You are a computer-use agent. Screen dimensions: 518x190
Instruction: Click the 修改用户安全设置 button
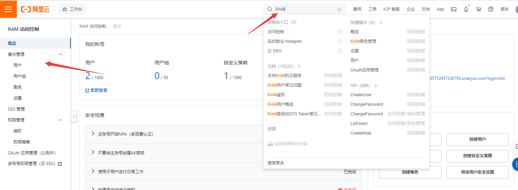coord(477,172)
